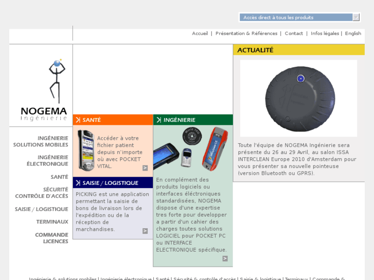This screenshot has height=280, width=374.
Task: Click the ACTUALITÉ yellow header
Action: [x=299, y=50]
